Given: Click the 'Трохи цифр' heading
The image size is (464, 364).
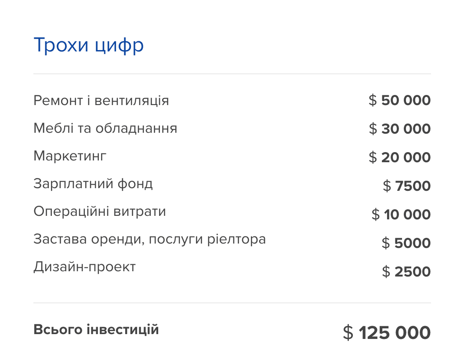Looking at the screenshot, I should tap(88, 46).
